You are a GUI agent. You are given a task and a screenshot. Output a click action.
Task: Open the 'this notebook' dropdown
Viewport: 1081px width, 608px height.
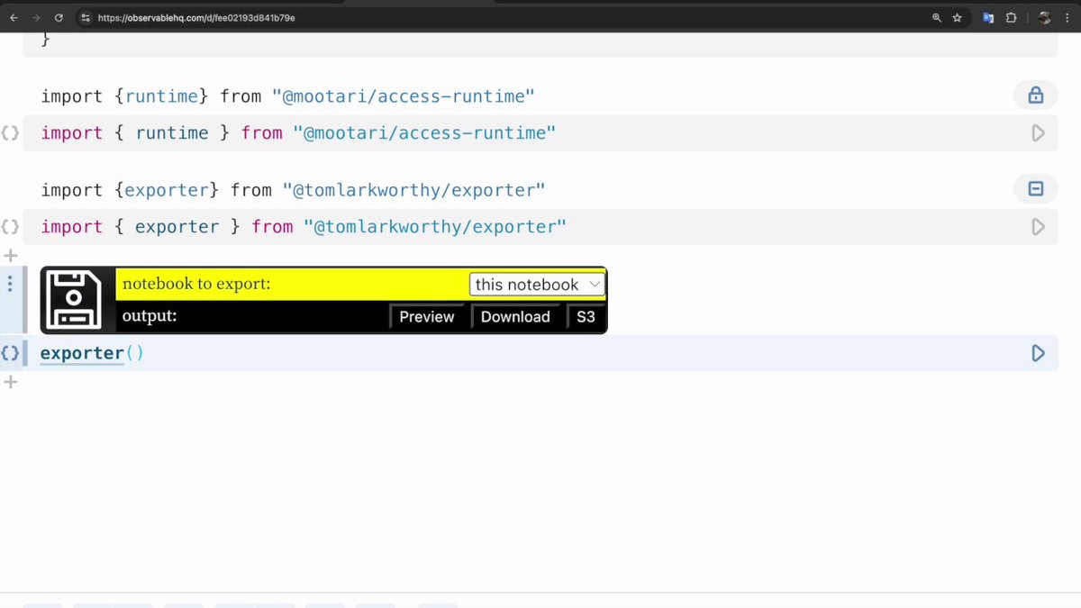[x=538, y=285]
